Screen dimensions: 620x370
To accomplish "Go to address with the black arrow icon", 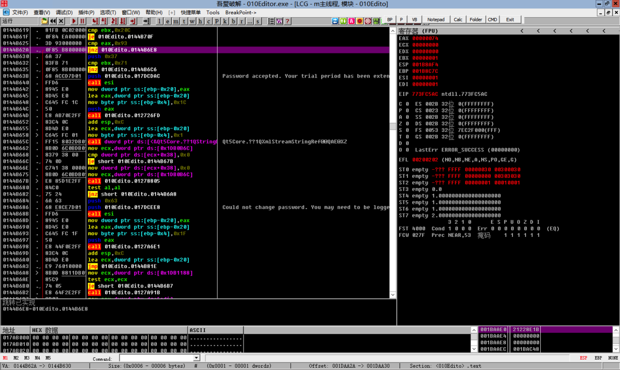I will [146, 21].
